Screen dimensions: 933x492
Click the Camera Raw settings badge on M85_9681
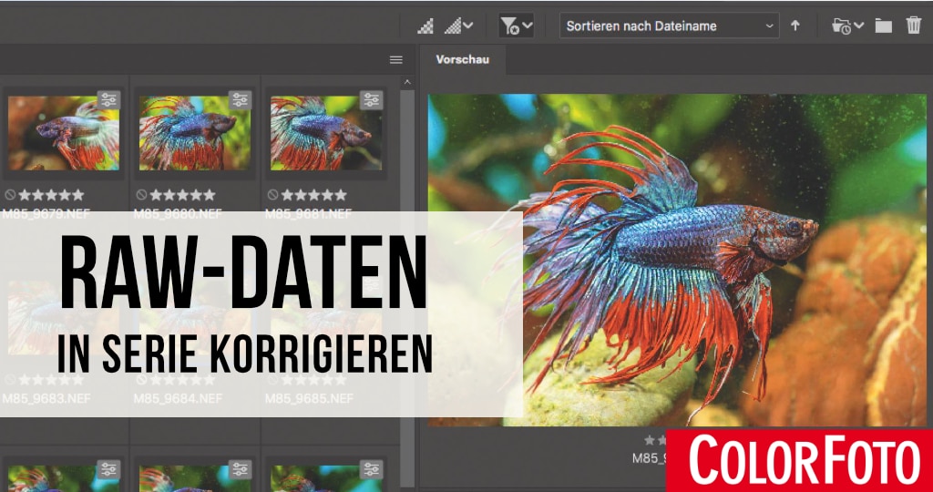tap(372, 100)
